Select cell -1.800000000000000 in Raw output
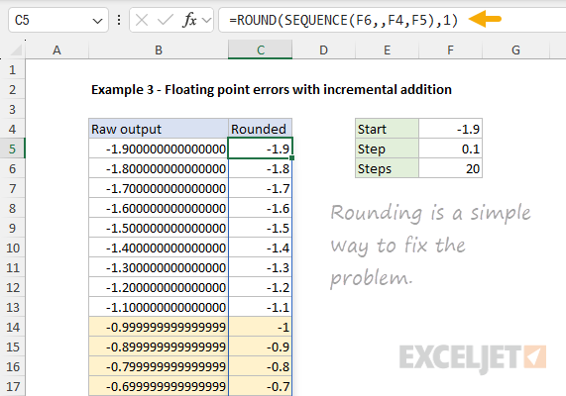The image size is (566, 396). click(159, 168)
